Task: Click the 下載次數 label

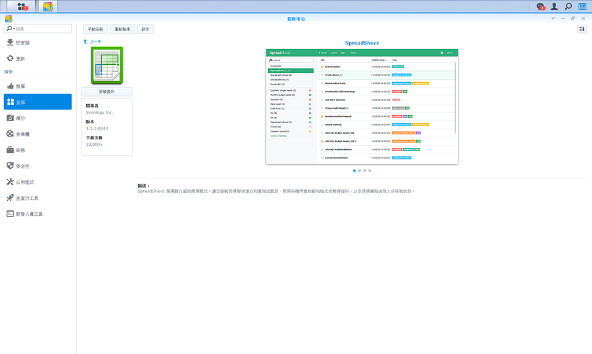Action: 94,138
